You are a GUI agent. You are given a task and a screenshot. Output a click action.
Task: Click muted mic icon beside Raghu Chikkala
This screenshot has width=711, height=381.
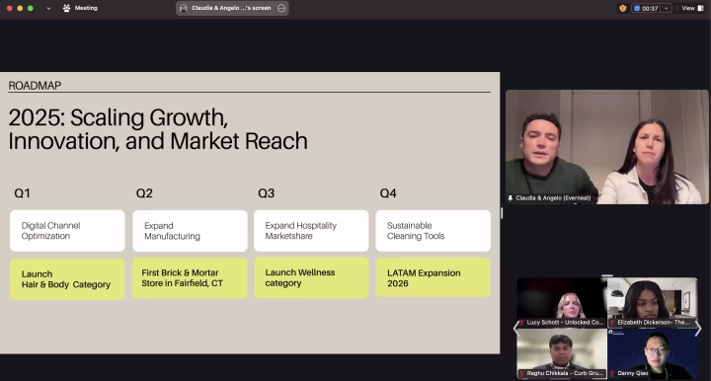pos(522,373)
